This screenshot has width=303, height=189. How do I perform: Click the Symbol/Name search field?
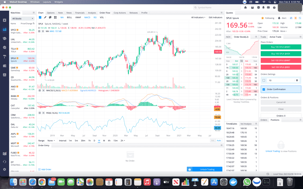(x=217, y=7)
